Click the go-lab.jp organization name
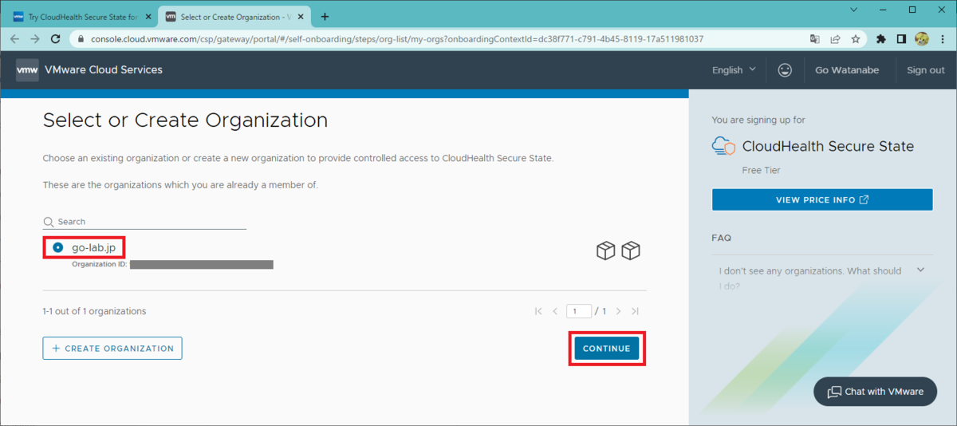This screenshot has width=957, height=426. 93,248
